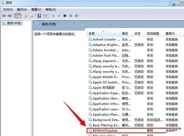This screenshot has height=136, width=184.
Task: Click the gear icon of Base Filtering Engine
Action: point(90,125)
